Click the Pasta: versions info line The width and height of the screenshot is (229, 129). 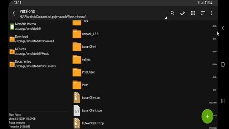[x=17, y=123]
